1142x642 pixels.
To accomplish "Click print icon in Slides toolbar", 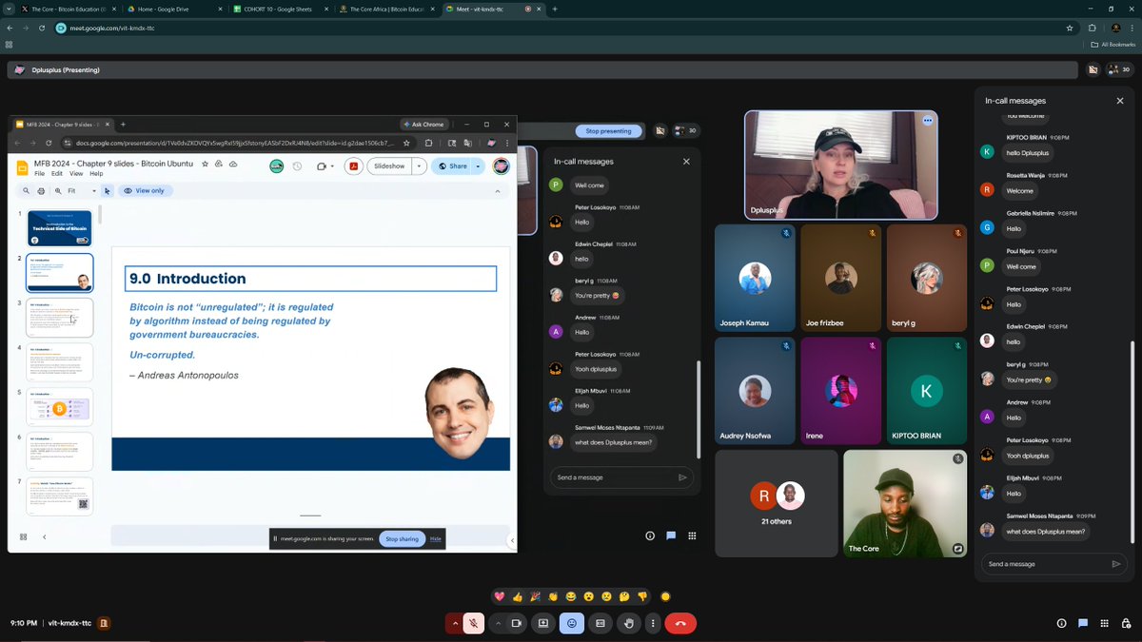I will tap(41, 190).
